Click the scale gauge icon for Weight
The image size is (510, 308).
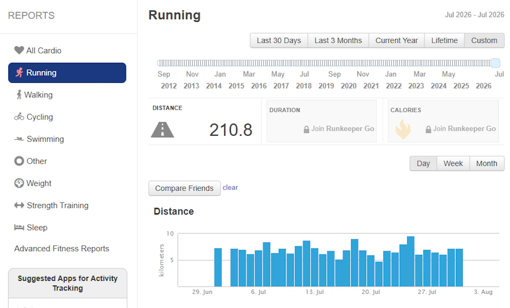click(x=19, y=183)
